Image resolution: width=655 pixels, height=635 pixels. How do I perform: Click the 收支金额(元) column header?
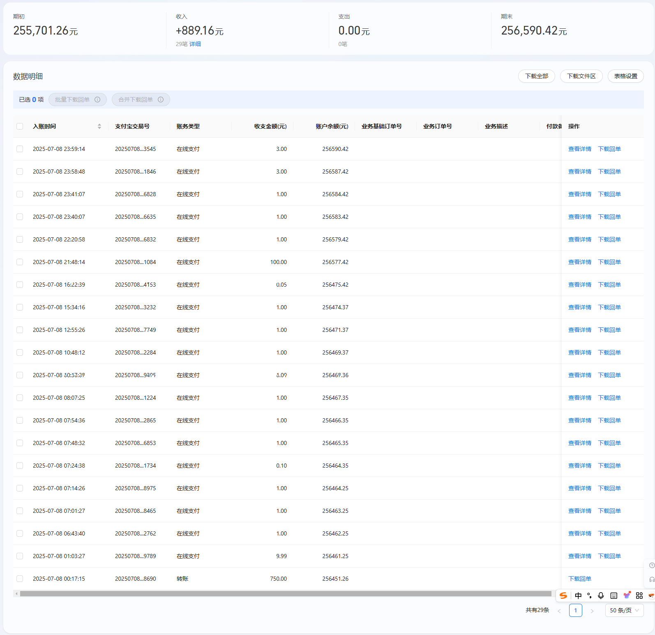pyautogui.click(x=270, y=126)
